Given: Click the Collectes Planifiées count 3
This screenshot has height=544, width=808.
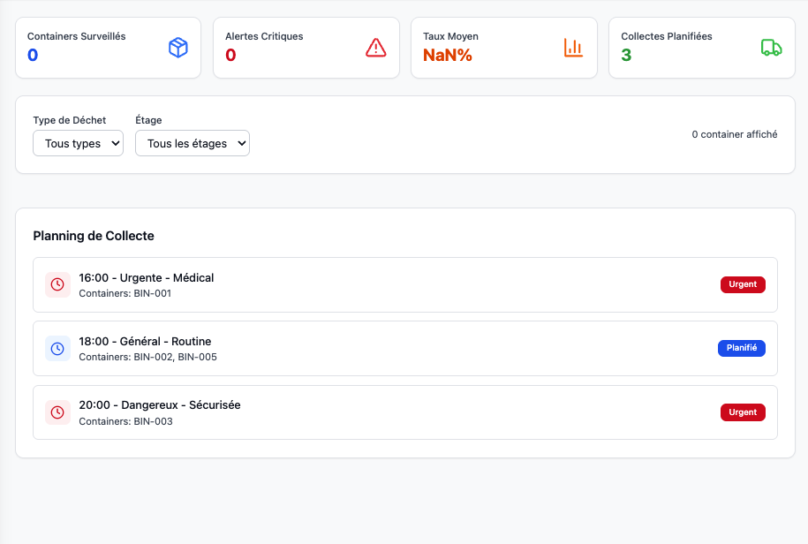Looking at the screenshot, I should [626, 56].
